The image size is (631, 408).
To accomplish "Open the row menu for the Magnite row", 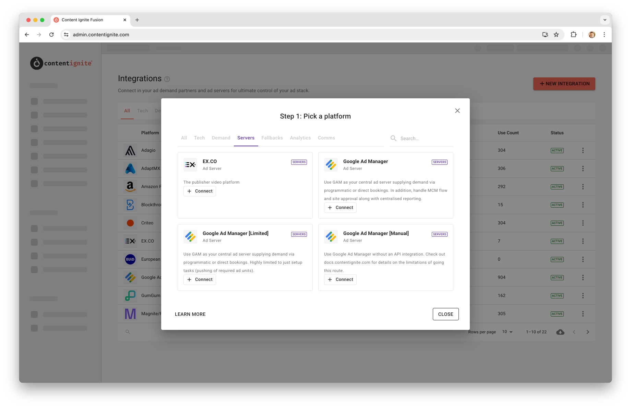I will (583, 314).
